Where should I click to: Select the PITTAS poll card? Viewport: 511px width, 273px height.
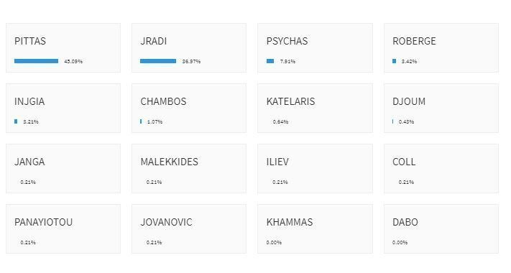63,48
